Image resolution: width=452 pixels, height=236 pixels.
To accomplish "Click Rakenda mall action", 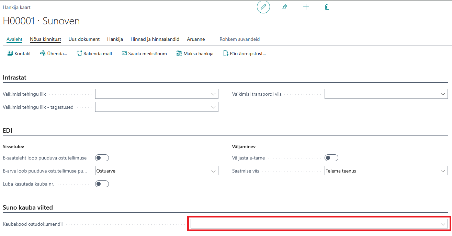I will (94, 54).
